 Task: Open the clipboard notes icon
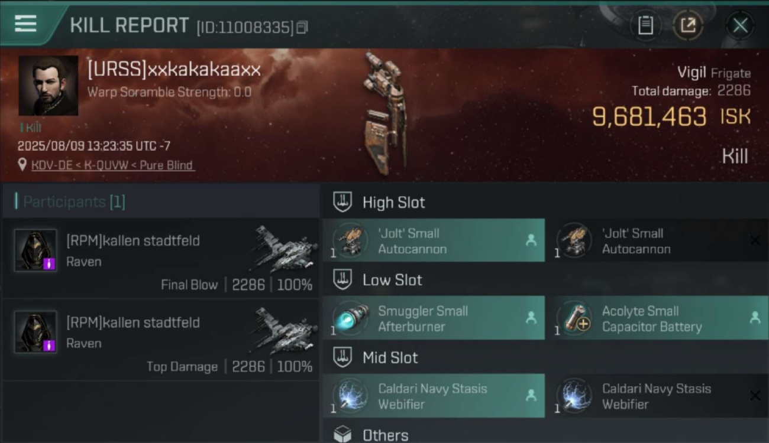pos(645,25)
